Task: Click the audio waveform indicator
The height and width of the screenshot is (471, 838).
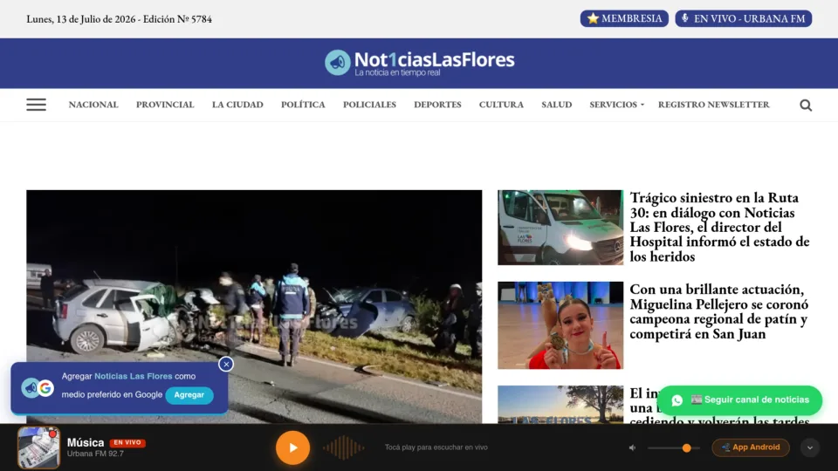Action: point(344,447)
